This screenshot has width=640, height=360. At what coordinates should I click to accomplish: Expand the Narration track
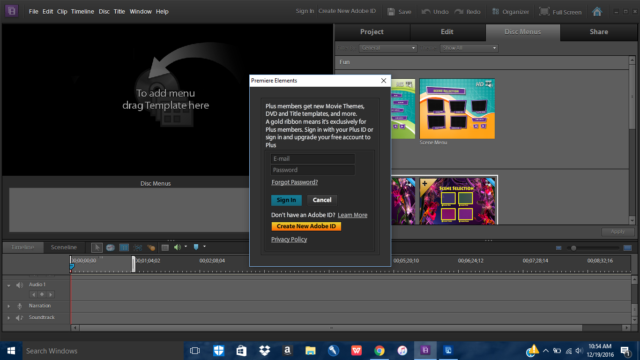tap(8, 306)
